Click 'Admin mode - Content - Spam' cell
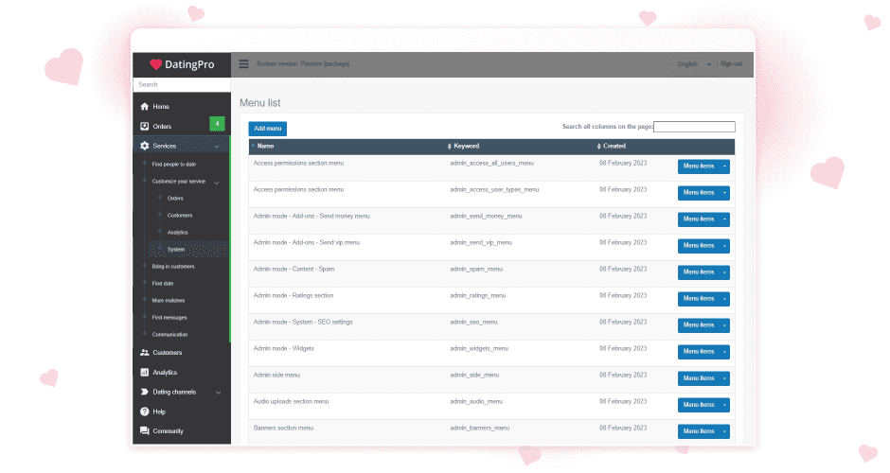Image resolution: width=890 pixels, height=473 pixels. (294, 269)
